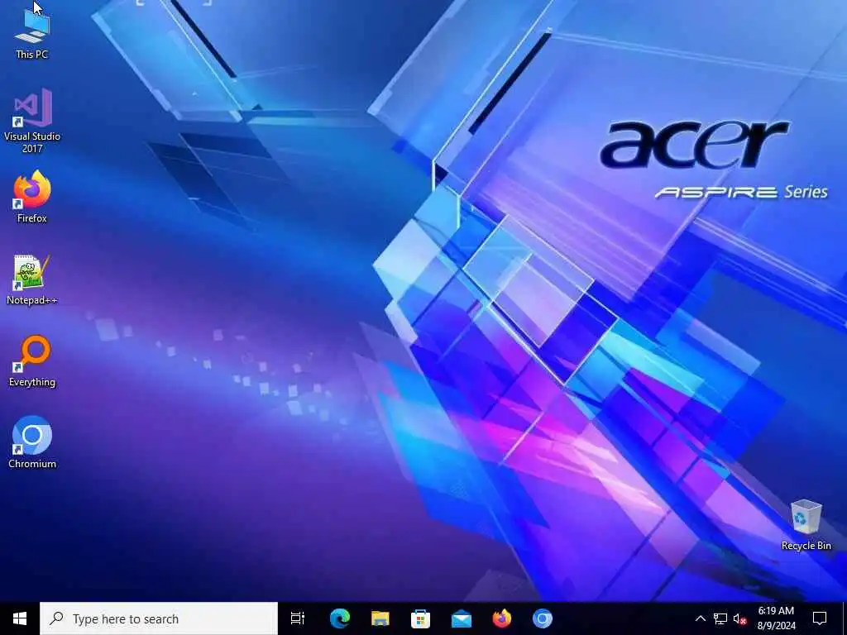Open the Mail app from the taskbar
The width and height of the screenshot is (847, 635).
(462, 618)
